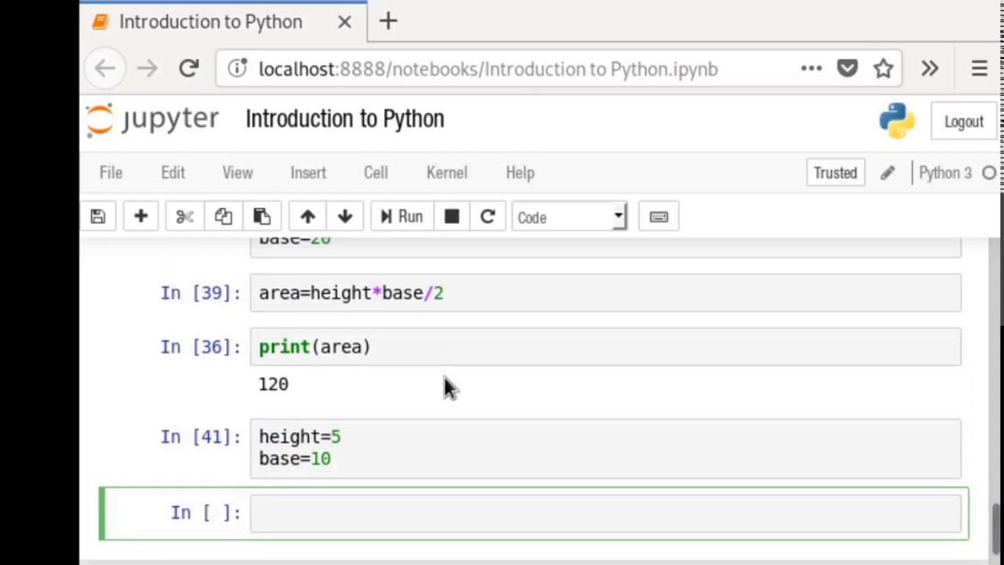Interrupt the kernel with the stop icon
The height and width of the screenshot is (565, 1004).
(452, 217)
